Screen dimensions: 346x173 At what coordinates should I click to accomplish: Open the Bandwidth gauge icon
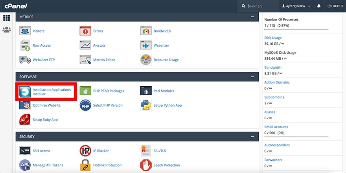coord(146,31)
